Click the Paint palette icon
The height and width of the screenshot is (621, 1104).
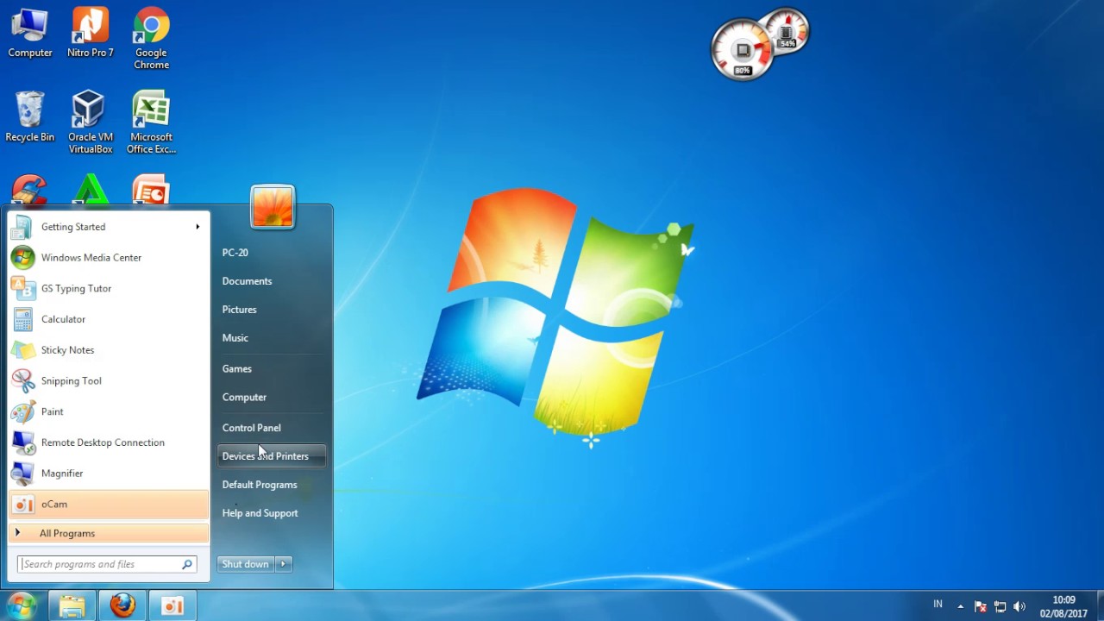click(x=22, y=411)
